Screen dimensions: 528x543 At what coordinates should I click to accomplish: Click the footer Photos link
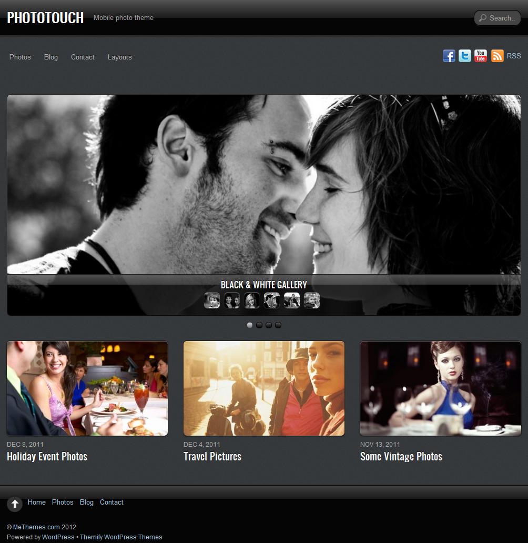pyautogui.click(x=63, y=502)
